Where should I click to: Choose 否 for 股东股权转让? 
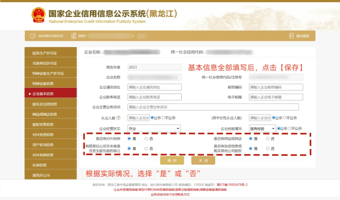[x=146, y=149]
